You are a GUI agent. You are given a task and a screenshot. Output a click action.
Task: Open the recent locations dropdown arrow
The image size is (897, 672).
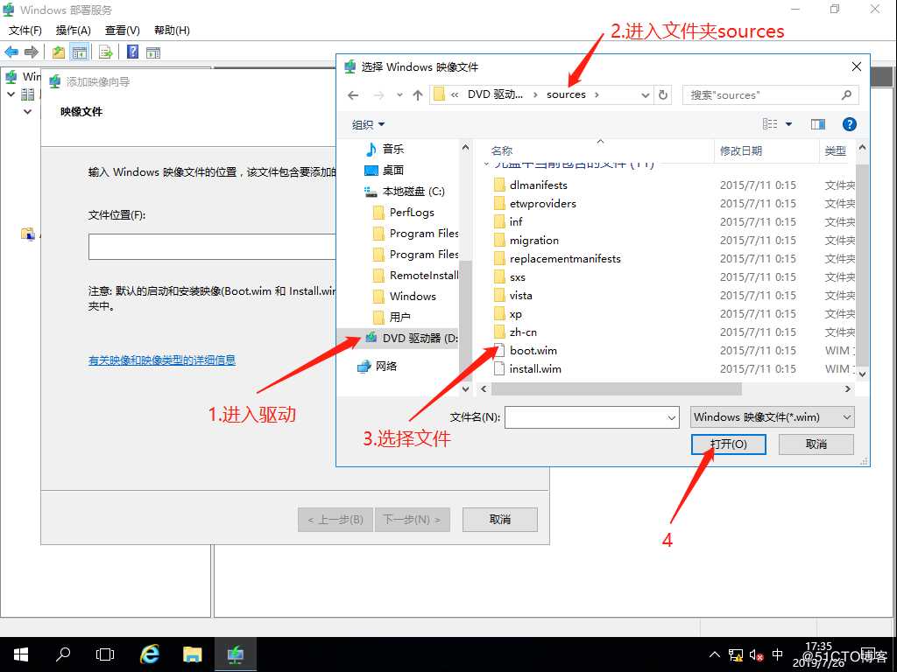399,94
